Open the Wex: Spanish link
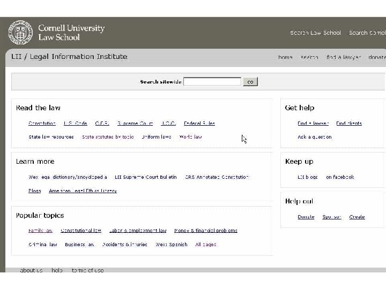 pyautogui.click(x=172, y=245)
